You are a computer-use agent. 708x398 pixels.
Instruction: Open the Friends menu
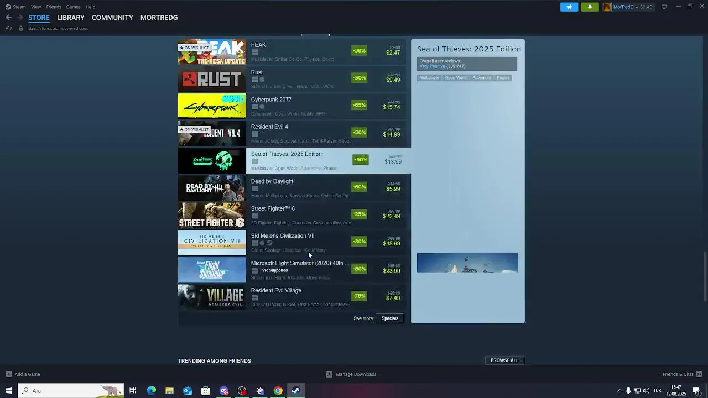pos(54,7)
